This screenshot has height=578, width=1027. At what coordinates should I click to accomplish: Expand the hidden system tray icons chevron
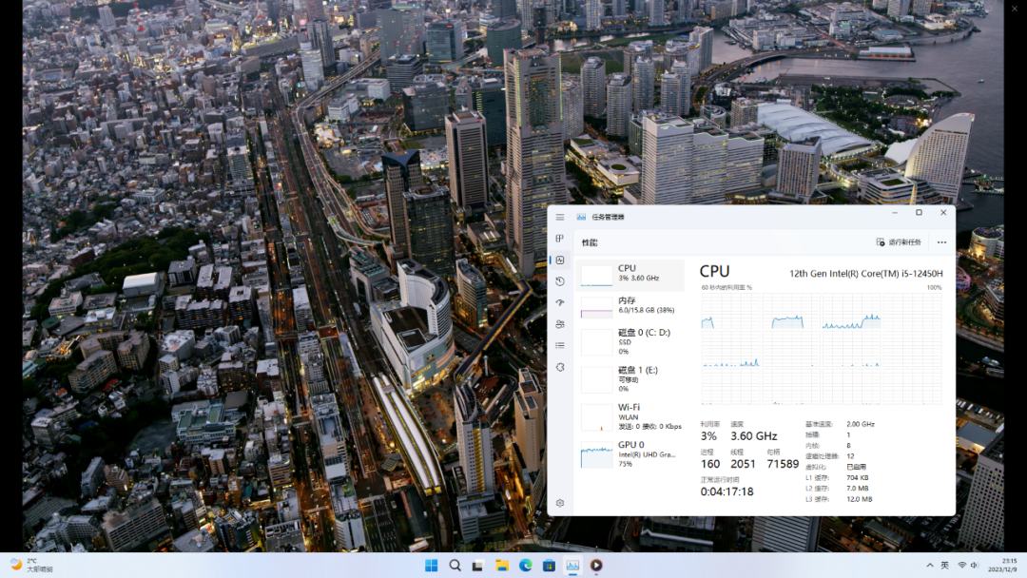point(929,565)
